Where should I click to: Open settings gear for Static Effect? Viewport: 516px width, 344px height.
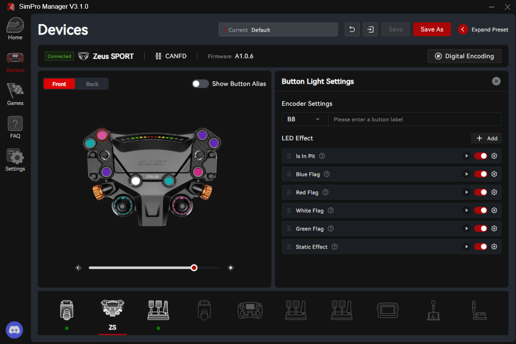click(x=494, y=247)
